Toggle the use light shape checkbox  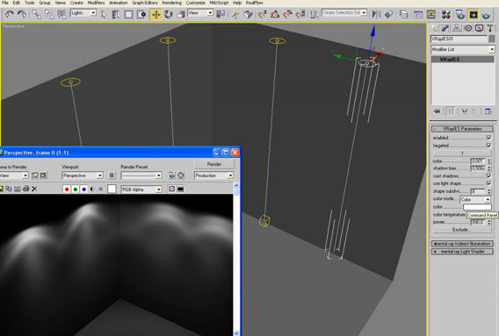[x=488, y=183]
